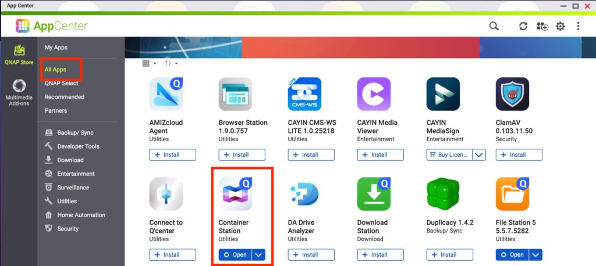The height and width of the screenshot is (266, 596).
Task: Click the CAYIN CMS-WS LITE icon
Action: (304, 94)
